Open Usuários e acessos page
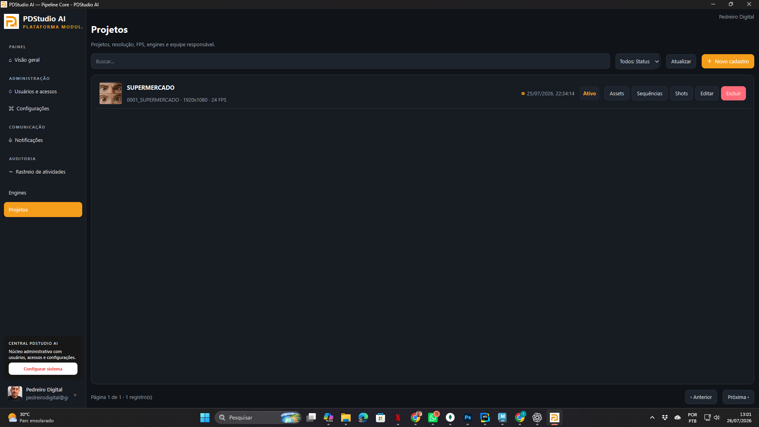The height and width of the screenshot is (427, 759). point(43,92)
